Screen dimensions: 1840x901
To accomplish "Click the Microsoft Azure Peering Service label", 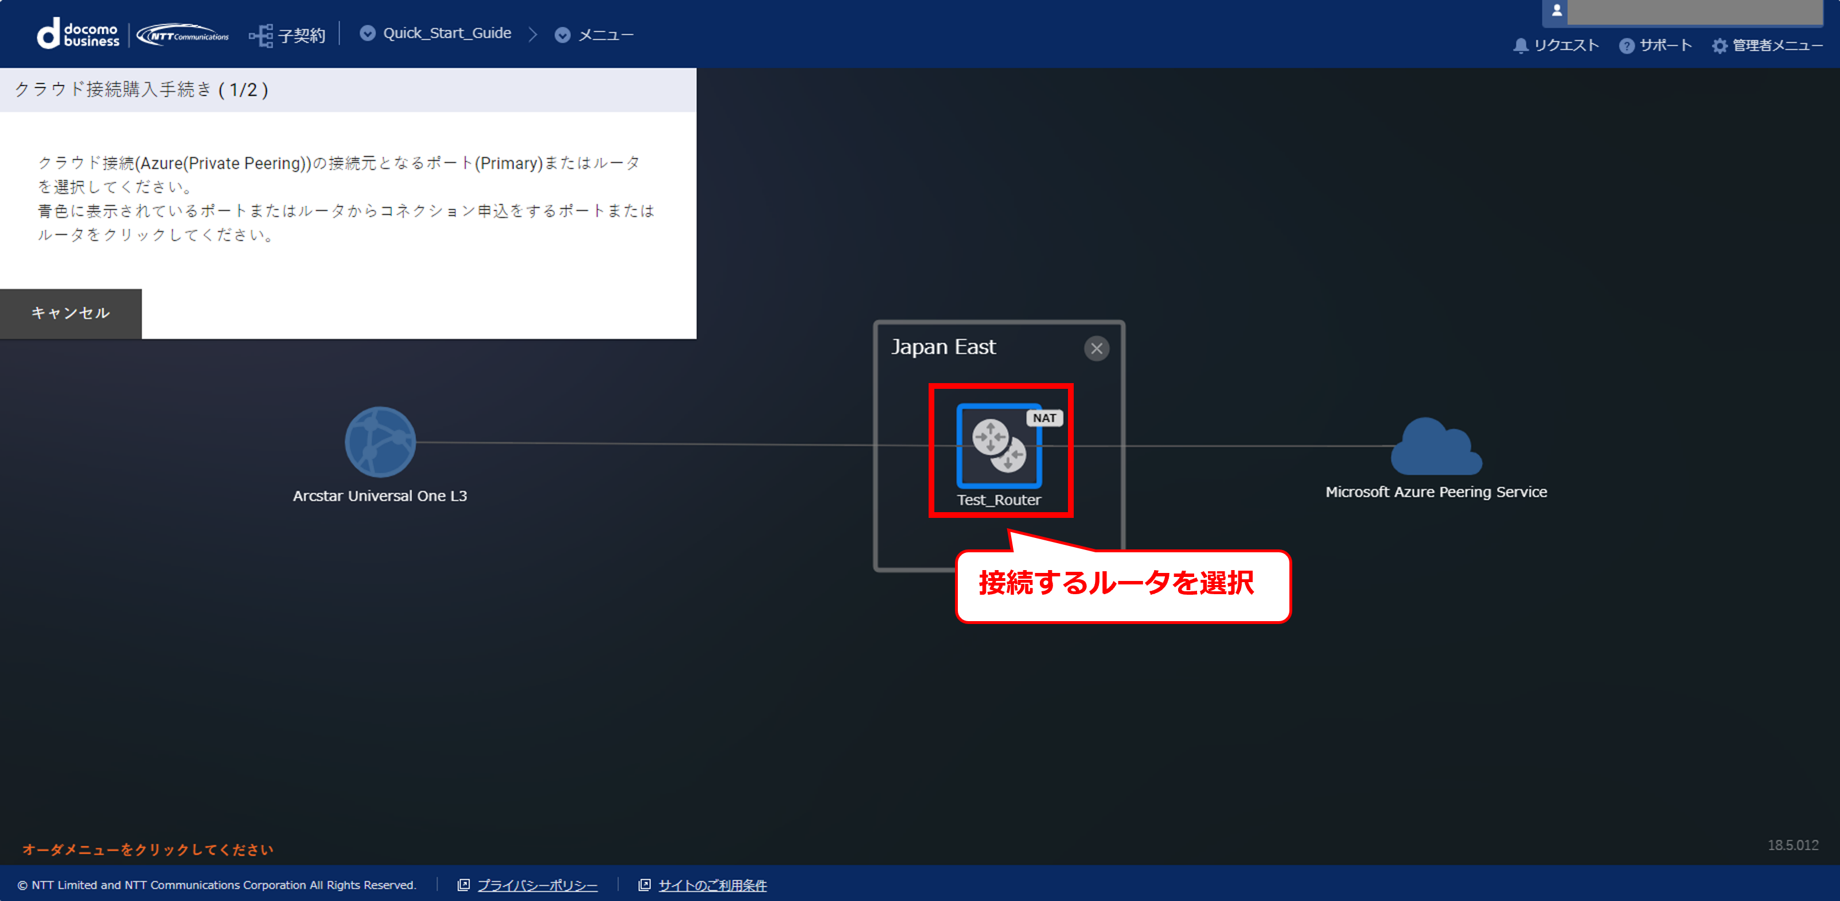I will 1436,492.
